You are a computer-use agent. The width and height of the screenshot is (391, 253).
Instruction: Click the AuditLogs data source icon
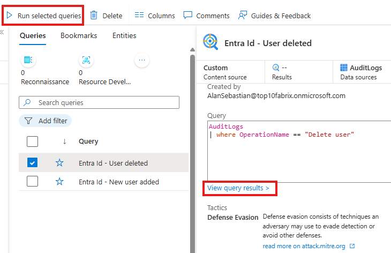pyautogui.click(x=344, y=68)
